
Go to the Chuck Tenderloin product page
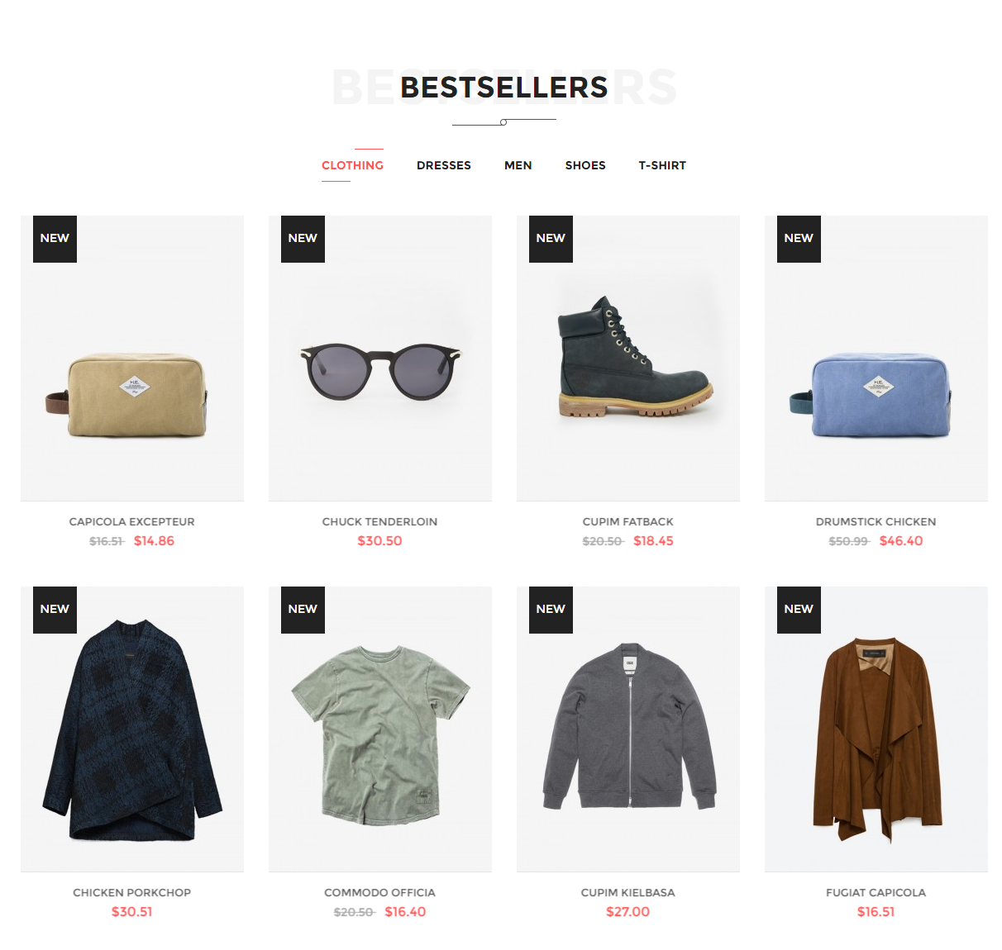pos(380,521)
